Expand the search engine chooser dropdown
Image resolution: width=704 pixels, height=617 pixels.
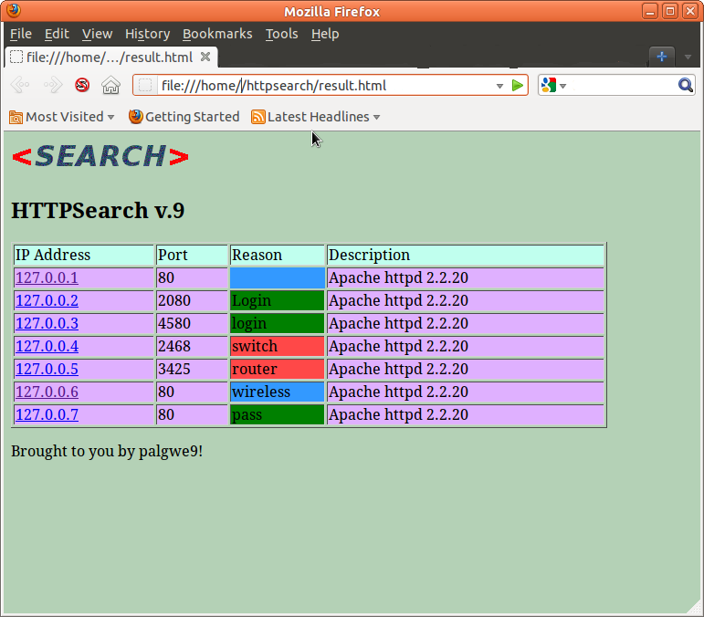[563, 86]
